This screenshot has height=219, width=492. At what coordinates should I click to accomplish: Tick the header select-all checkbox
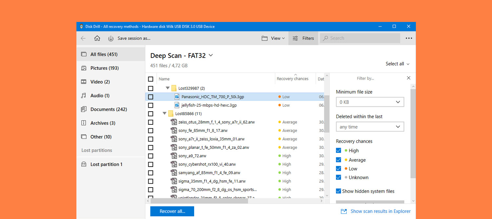[151, 79]
